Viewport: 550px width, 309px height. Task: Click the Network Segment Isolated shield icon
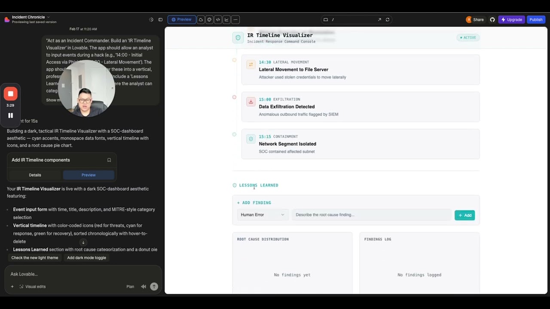tap(251, 139)
